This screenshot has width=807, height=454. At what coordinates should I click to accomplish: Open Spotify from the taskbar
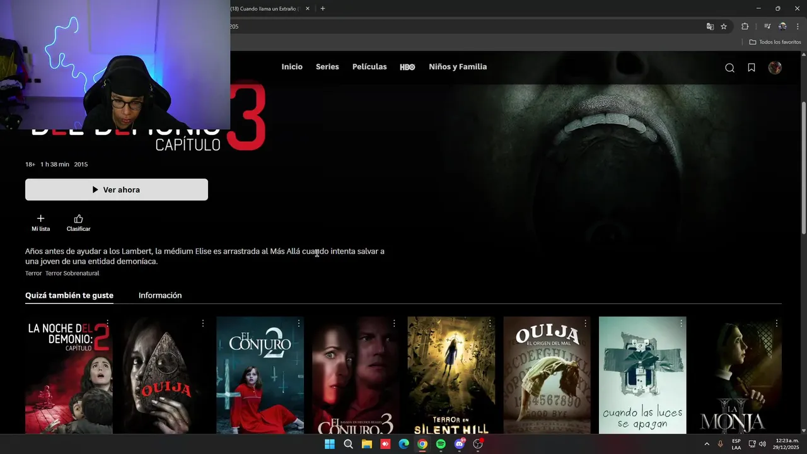(x=441, y=444)
